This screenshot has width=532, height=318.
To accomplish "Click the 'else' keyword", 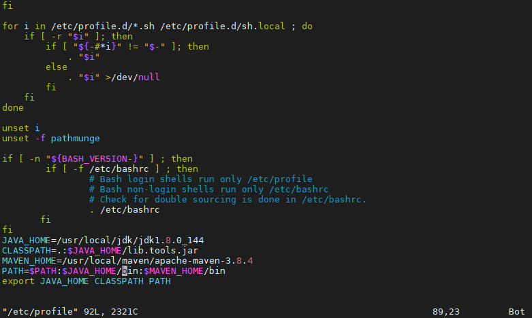I will click(x=57, y=67).
